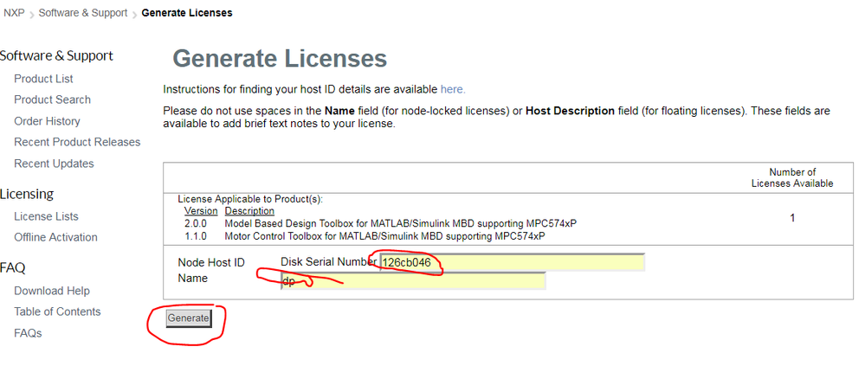Click the FAQ sidebar heading
Image resolution: width=865 pixels, height=366 pixels.
point(13,268)
